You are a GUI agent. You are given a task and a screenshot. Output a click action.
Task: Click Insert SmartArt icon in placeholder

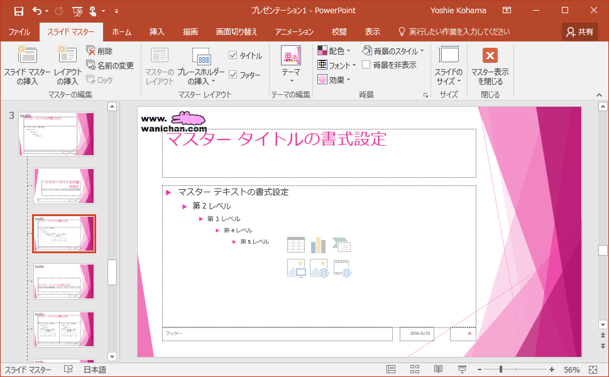pyautogui.click(x=342, y=245)
